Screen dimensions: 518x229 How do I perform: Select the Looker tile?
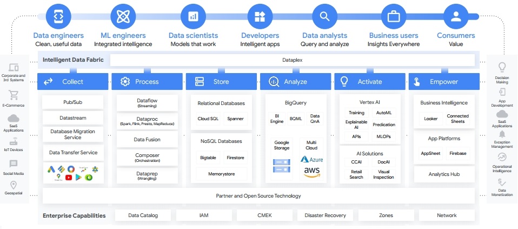point(430,119)
